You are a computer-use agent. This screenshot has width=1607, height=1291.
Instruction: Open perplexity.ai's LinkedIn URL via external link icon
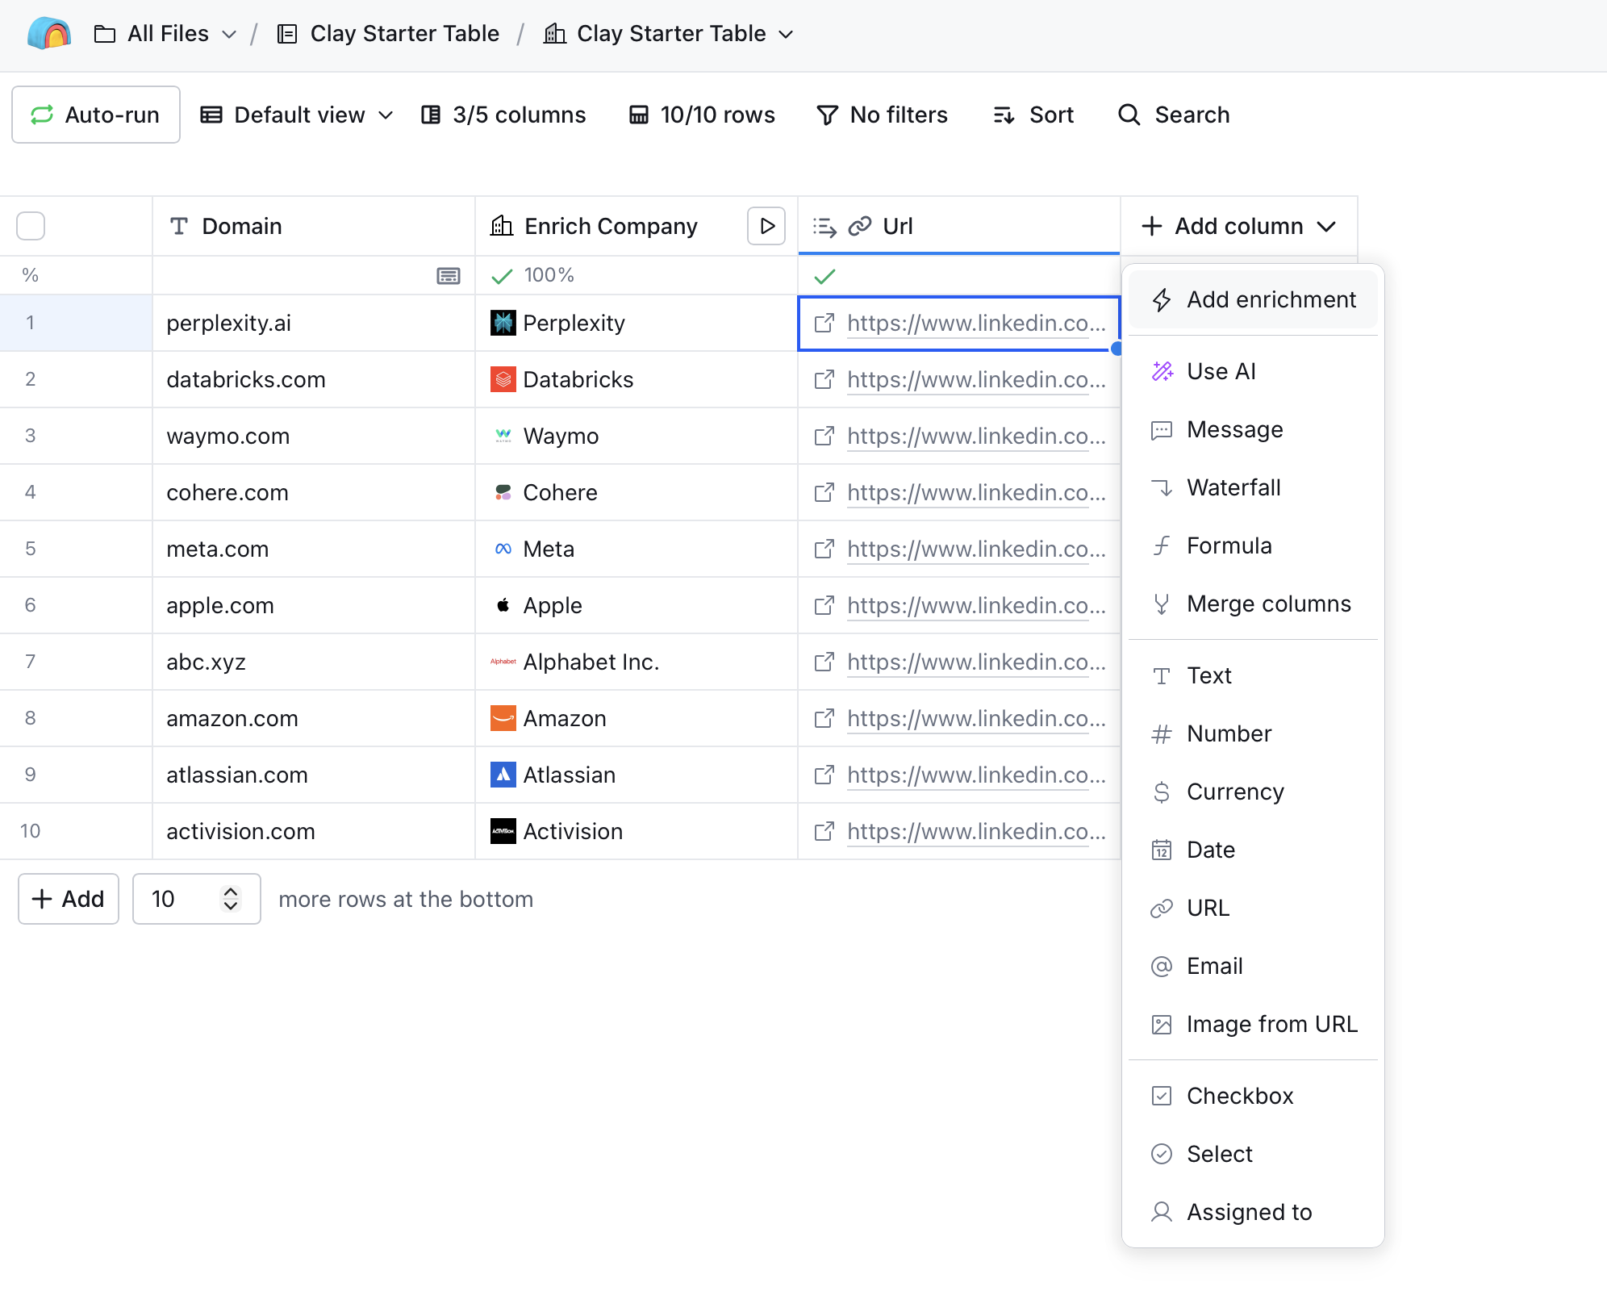click(x=824, y=323)
